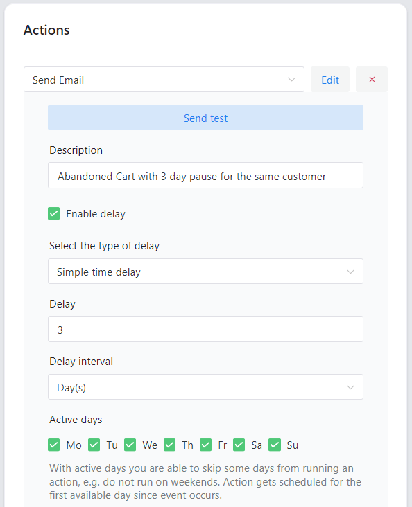This screenshot has height=507, width=412.
Task: Uncheck the Enable delay checkbox
Action: (54, 214)
